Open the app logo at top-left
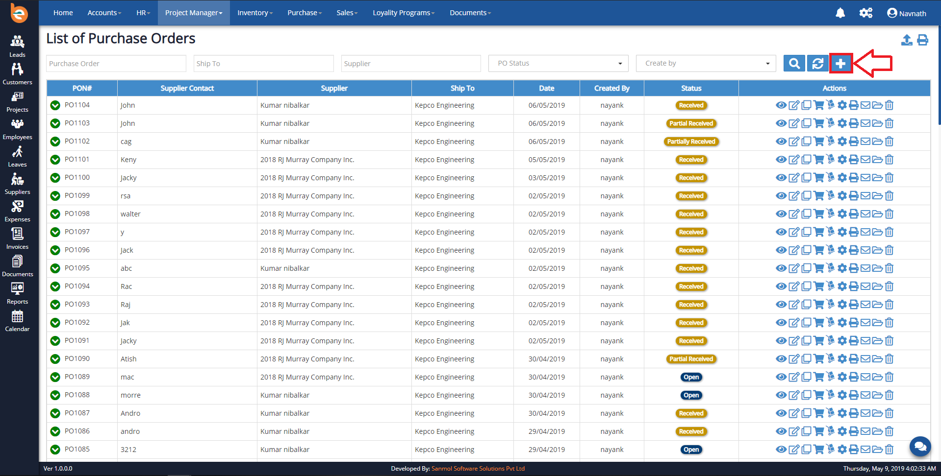The image size is (941, 476). [x=19, y=13]
